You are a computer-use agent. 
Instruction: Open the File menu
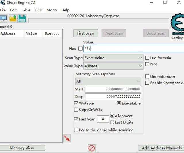pyautogui.click(x=3, y=10)
